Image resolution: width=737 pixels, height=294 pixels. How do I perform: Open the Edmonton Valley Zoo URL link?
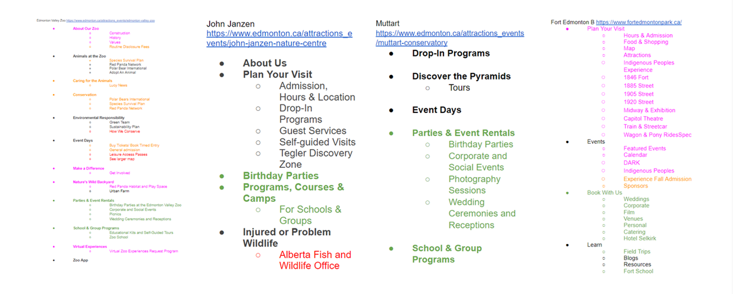[x=111, y=21]
